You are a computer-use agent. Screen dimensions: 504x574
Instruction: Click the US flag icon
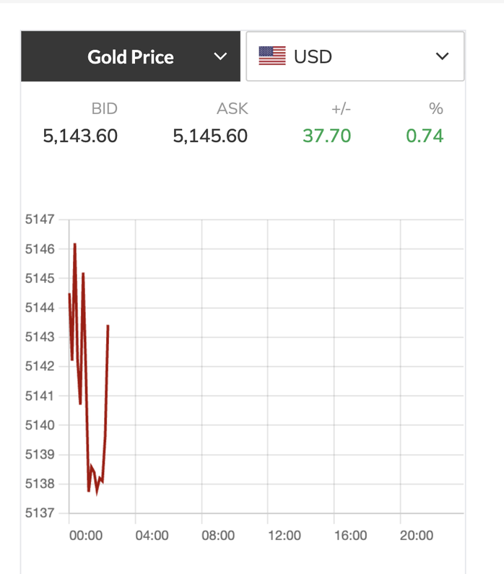click(x=272, y=56)
